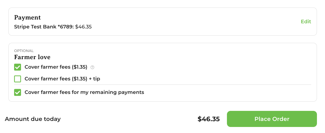Click the OPTIONAL label above Farmer love
The height and width of the screenshot is (133, 325).
point(24,51)
